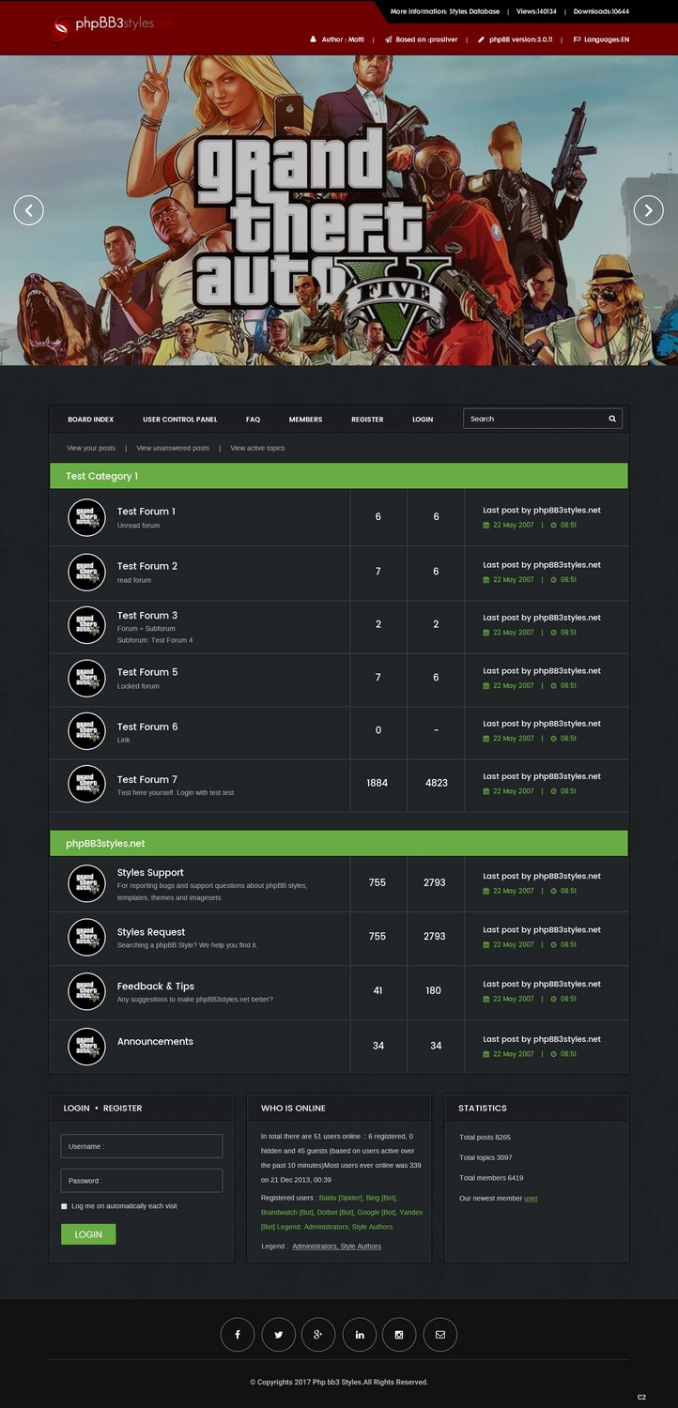Go to previous slide with left arrow
The image size is (678, 1408).
(29, 210)
